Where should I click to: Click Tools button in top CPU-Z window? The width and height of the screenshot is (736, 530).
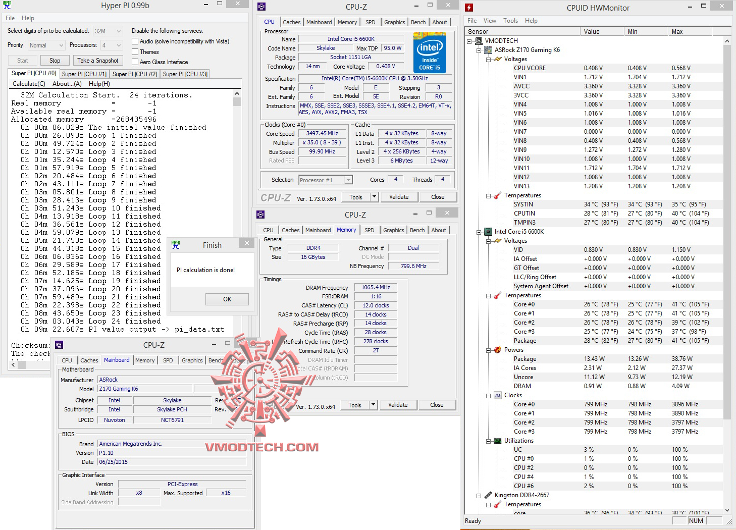356,197
